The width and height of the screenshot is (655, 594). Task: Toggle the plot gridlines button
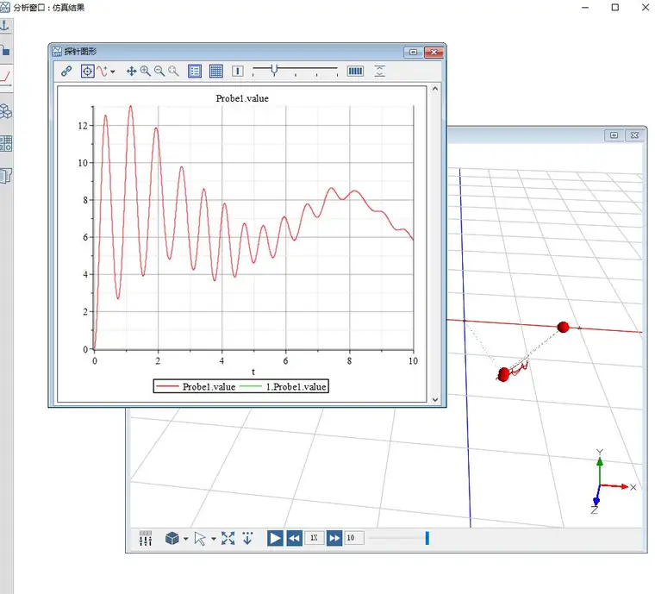216,71
